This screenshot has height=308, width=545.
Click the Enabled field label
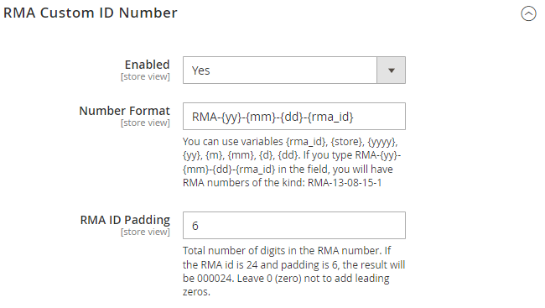point(148,65)
